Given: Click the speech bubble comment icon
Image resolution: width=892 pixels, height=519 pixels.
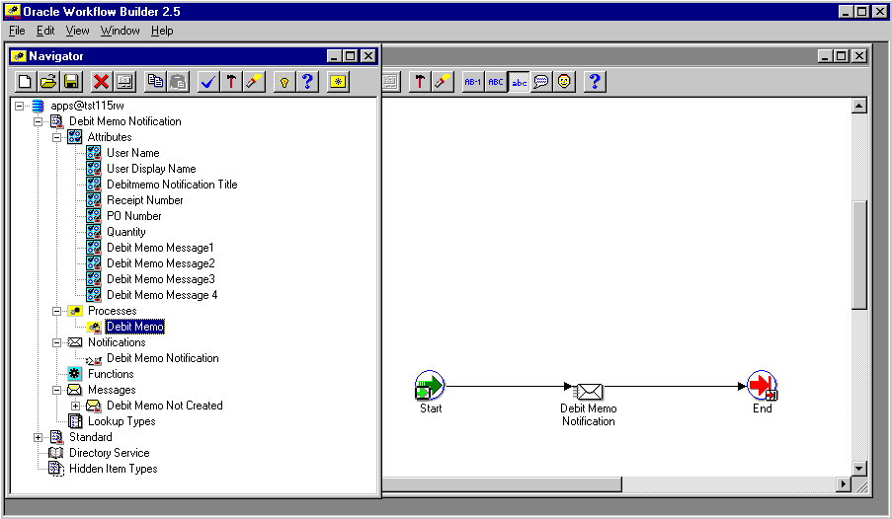Looking at the screenshot, I should click(541, 82).
